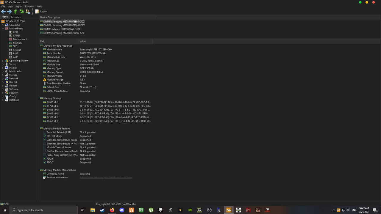The width and height of the screenshot is (381, 214).
Task: Open the BIOS page in the tree
Action: click(15, 53)
